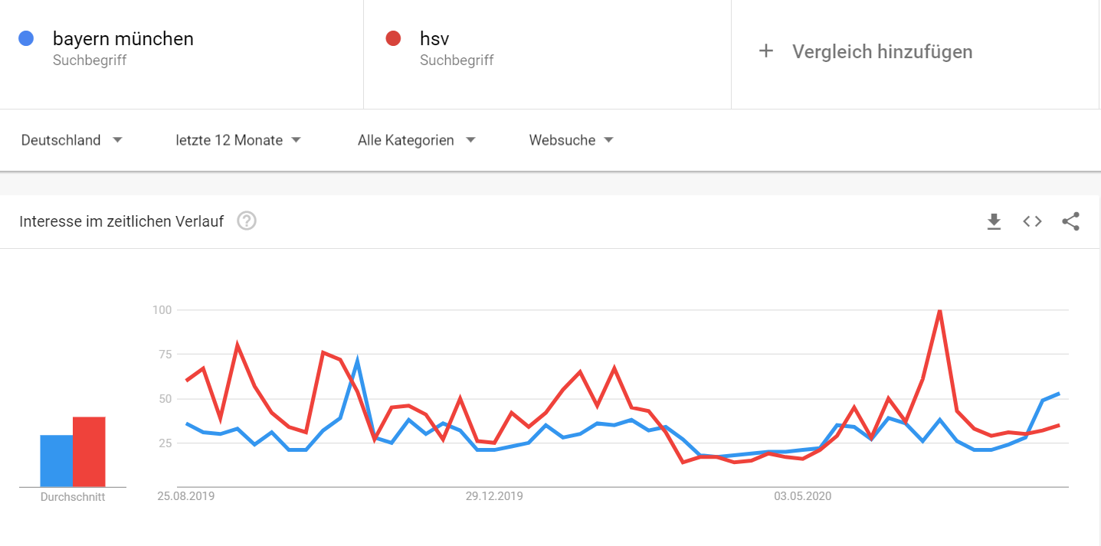
Task: Download the chart data as CSV
Action: pos(994,221)
